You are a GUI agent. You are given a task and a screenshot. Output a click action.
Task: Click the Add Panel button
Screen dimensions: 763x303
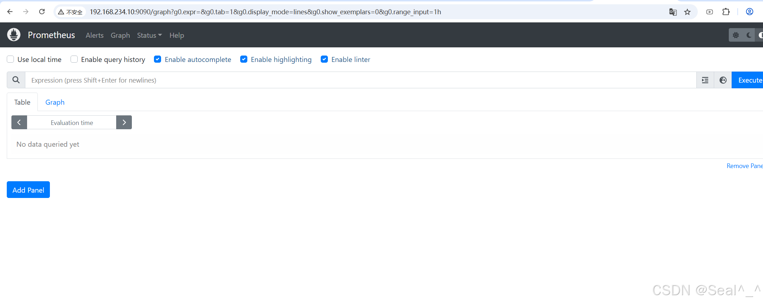pyautogui.click(x=28, y=190)
